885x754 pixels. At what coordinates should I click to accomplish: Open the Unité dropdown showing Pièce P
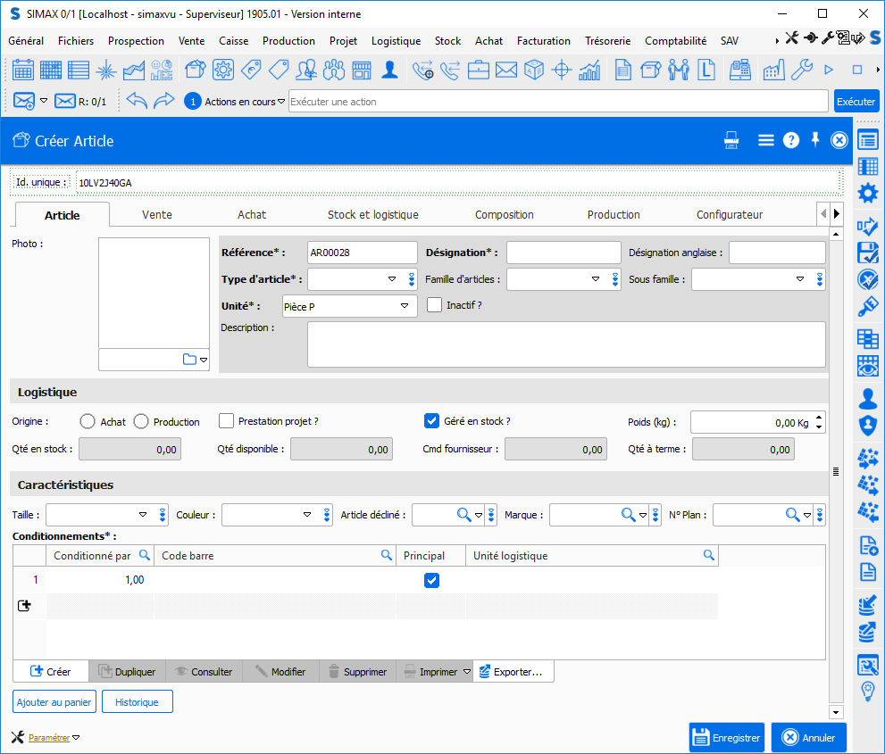point(405,306)
